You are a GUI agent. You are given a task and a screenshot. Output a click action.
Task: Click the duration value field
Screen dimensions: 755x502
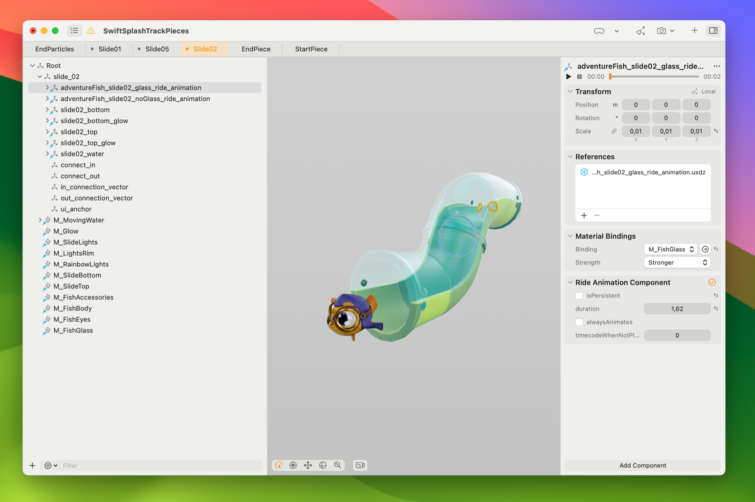677,309
